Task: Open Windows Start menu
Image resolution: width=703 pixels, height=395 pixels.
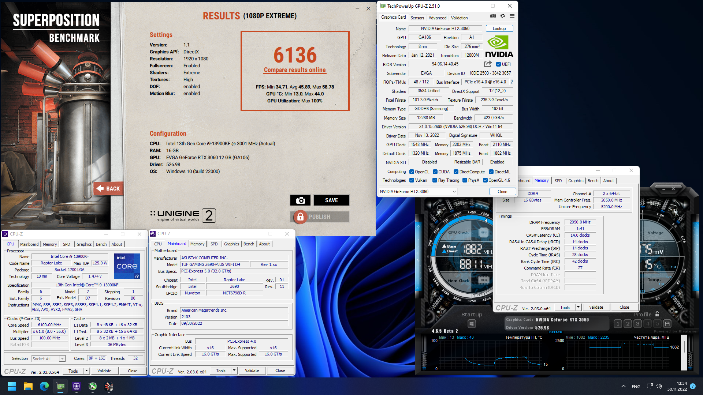Action: click(x=12, y=386)
